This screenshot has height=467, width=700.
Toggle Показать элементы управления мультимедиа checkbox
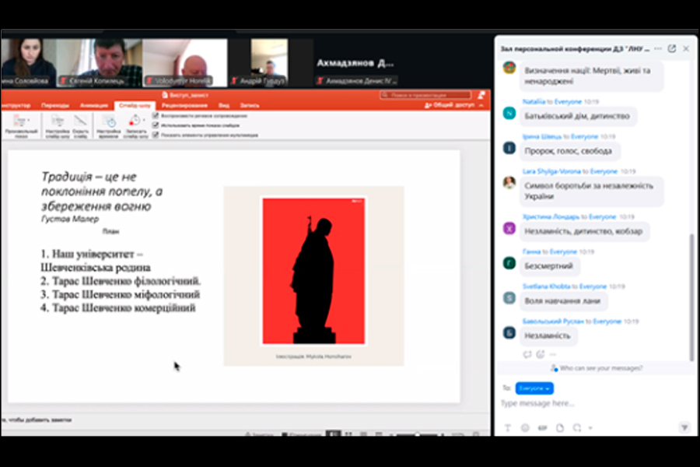coord(156,135)
